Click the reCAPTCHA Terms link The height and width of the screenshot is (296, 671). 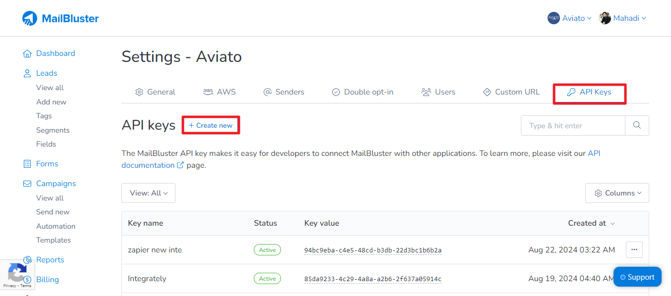(26, 286)
